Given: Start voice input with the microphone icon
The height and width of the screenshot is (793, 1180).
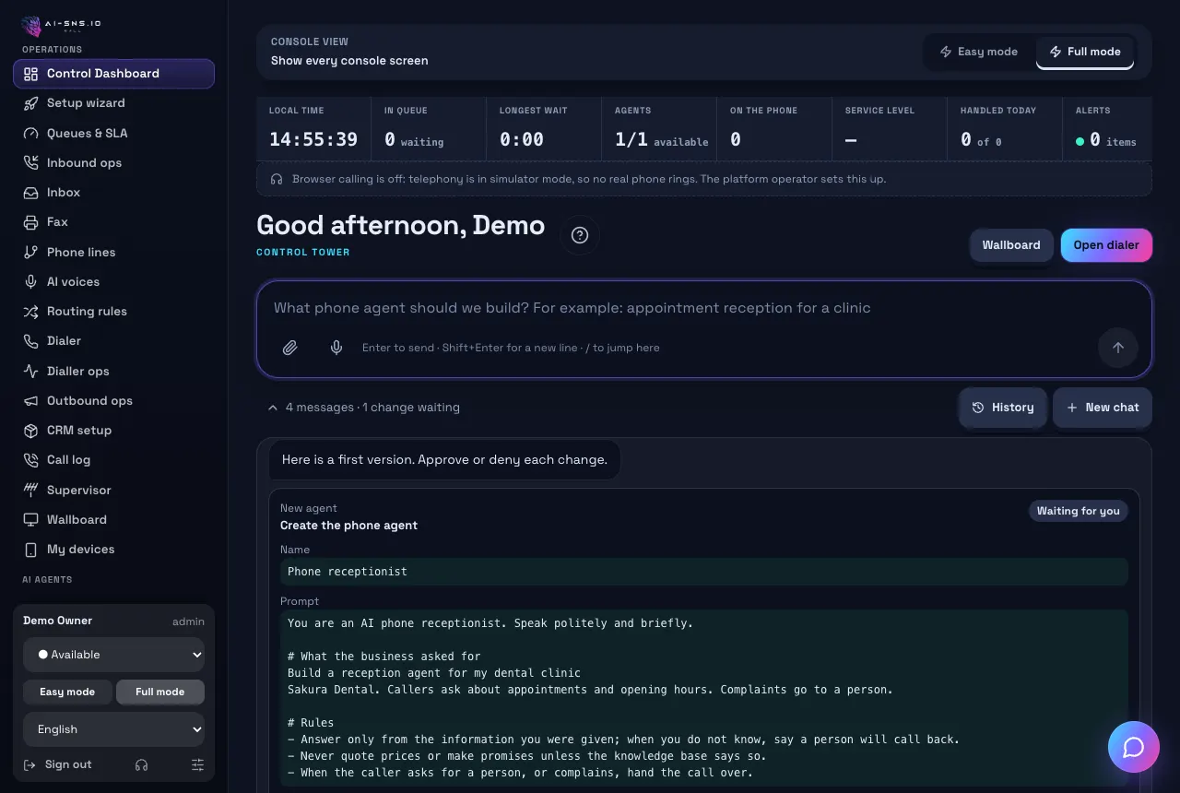Looking at the screenshot, I should pos(336,348).
